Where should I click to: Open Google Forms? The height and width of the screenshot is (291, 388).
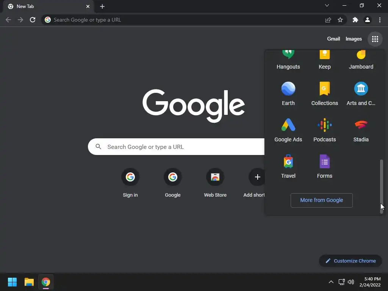pyautogui.click(x=324, y=167)
